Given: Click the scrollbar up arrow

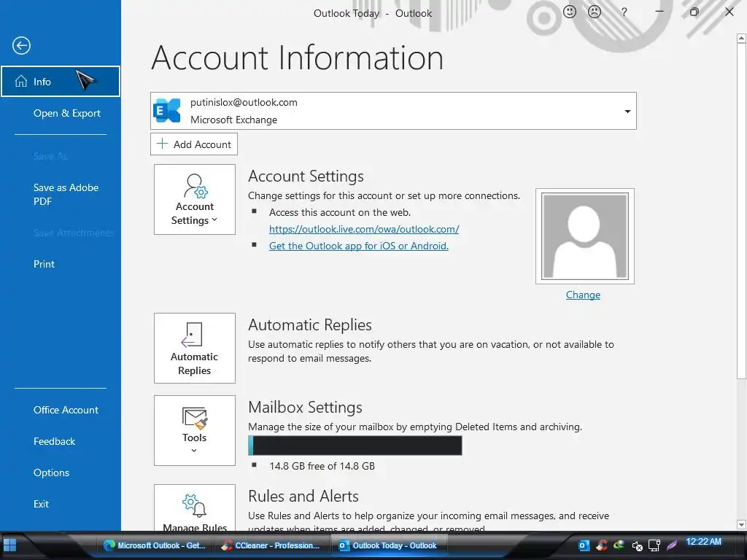Looking at the screenshot, I should (x=741, y=38).
